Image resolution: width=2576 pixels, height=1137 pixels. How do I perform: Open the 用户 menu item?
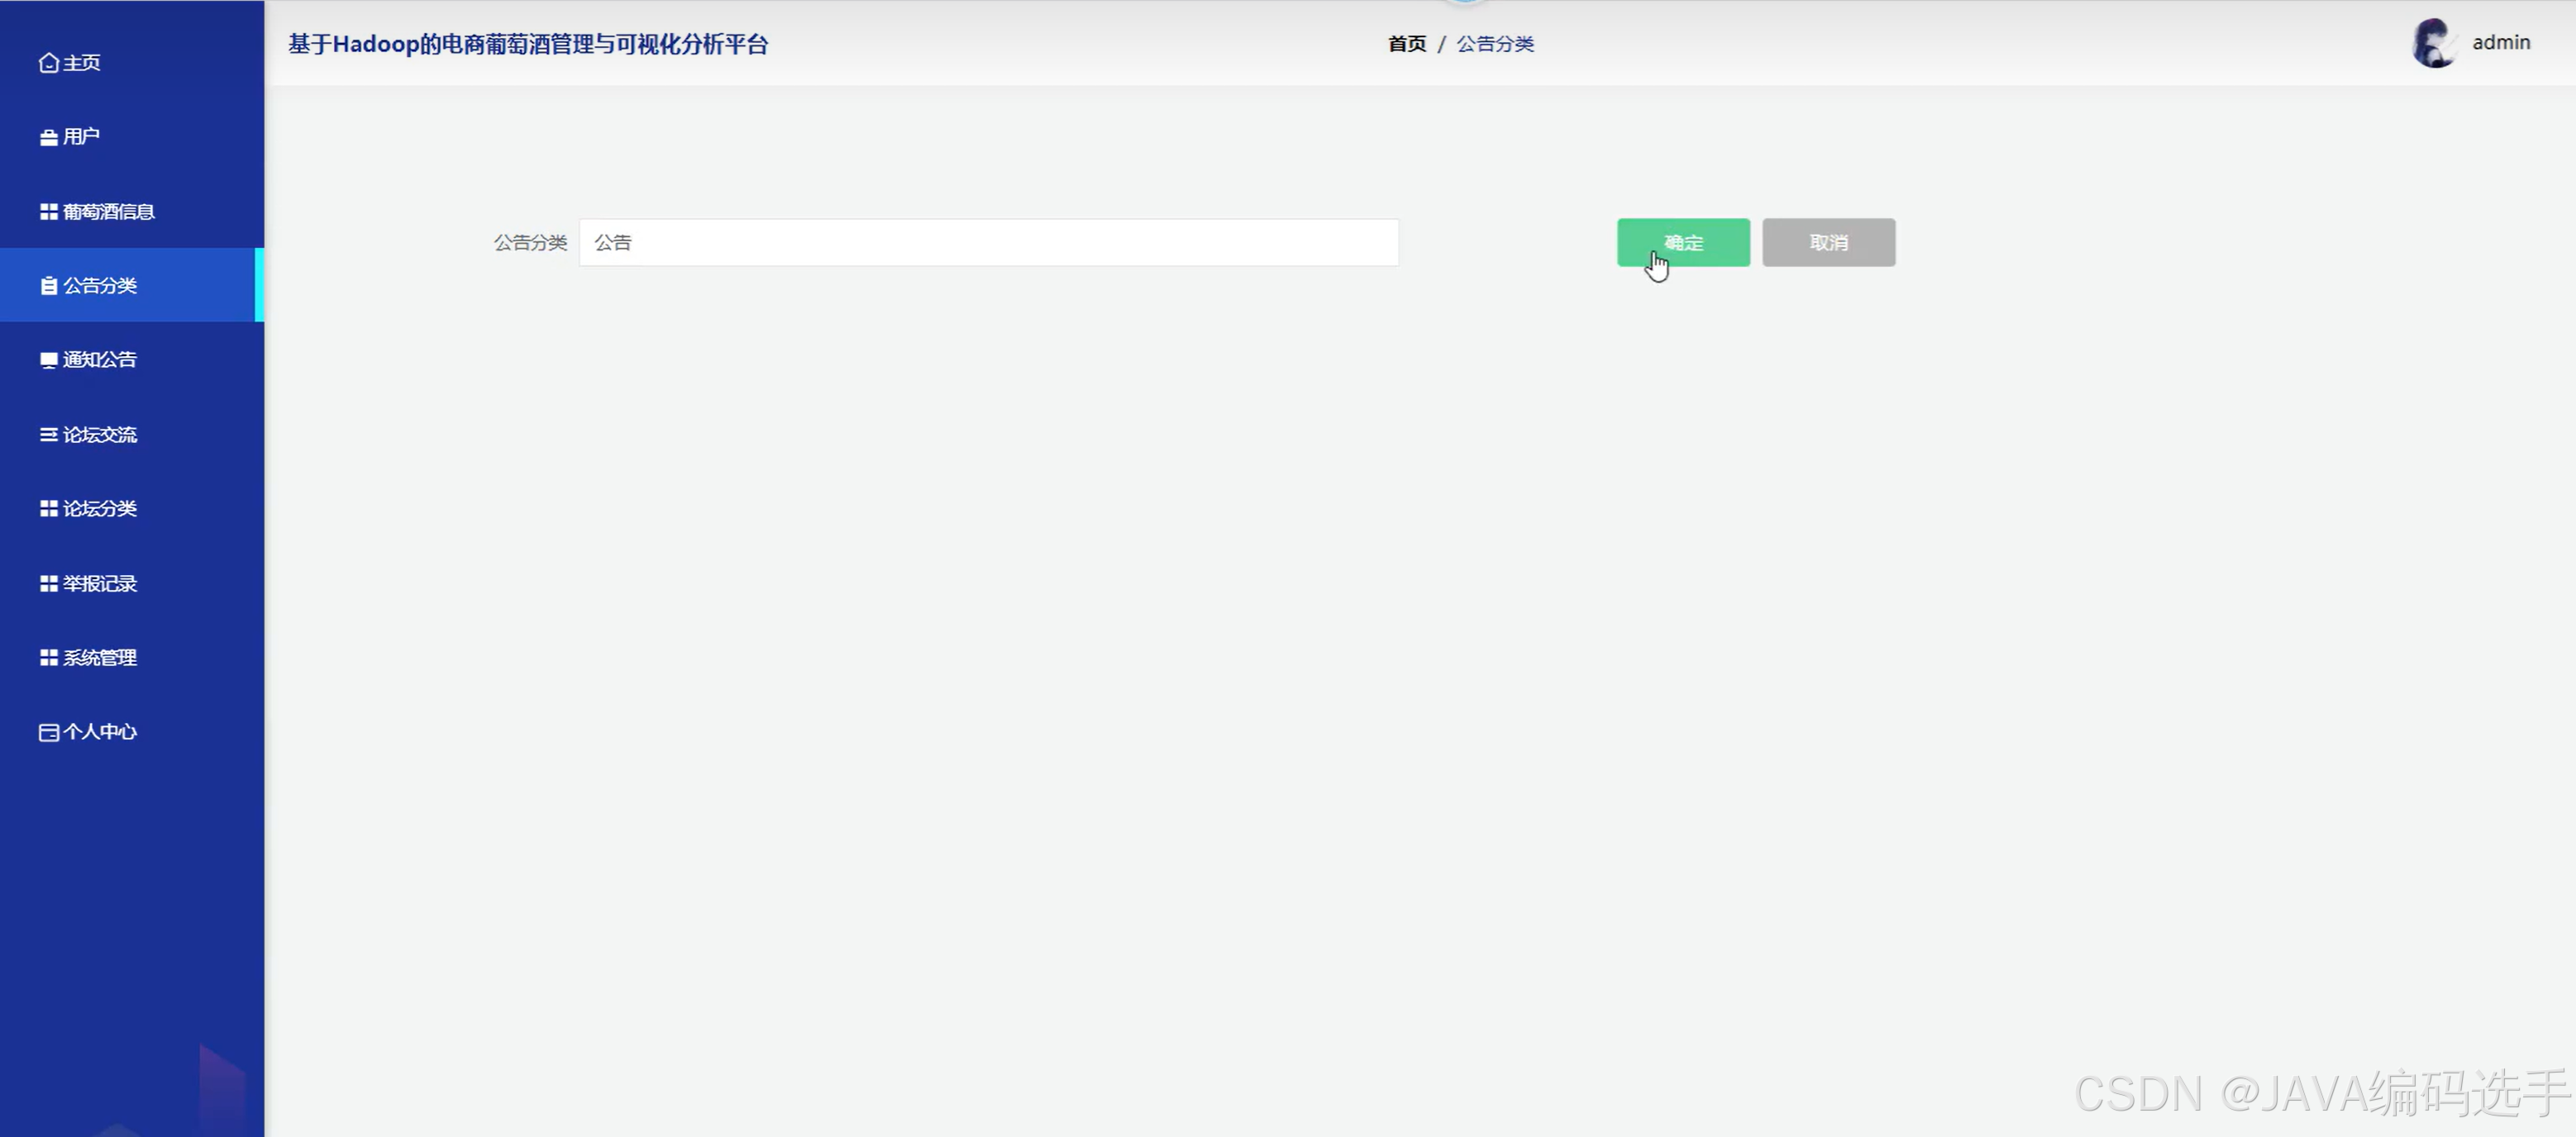tap(132, 137)
